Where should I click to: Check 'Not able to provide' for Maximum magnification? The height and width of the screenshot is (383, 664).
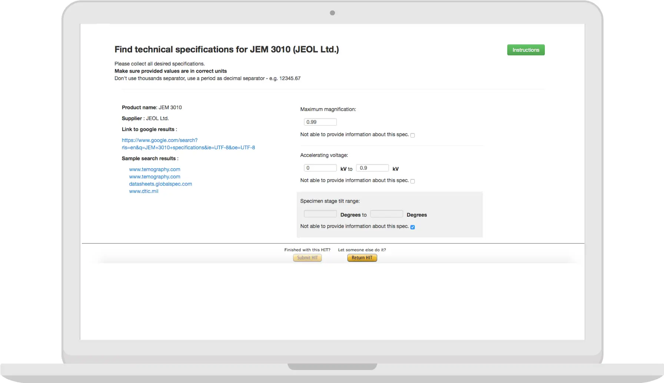click(x=412, y=135)
